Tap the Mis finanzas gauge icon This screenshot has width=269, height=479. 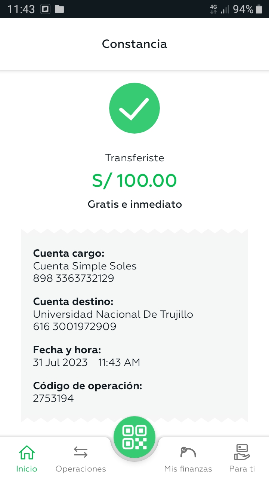pos(188,452)
